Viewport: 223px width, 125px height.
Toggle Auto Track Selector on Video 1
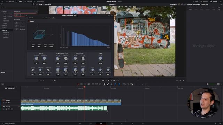(x=6, y=103)
